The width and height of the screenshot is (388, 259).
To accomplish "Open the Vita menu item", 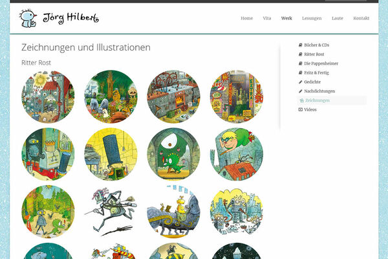I will point(266,18).
